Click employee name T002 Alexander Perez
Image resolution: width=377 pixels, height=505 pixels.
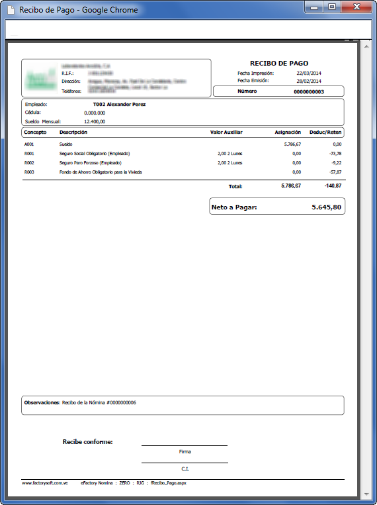pos(119,104)
